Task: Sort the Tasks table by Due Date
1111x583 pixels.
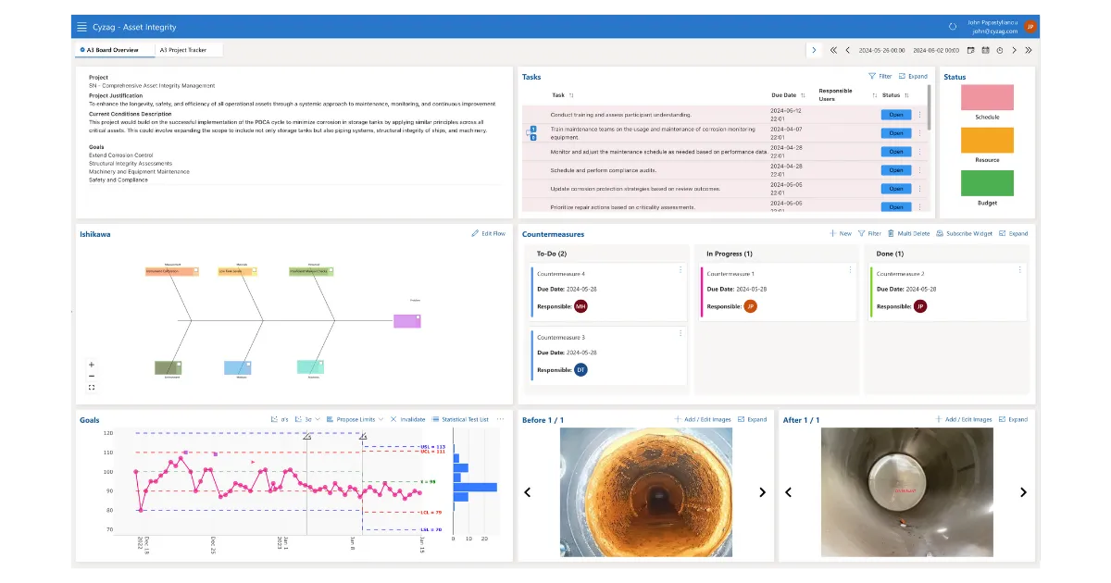Action: pos(802,95)
